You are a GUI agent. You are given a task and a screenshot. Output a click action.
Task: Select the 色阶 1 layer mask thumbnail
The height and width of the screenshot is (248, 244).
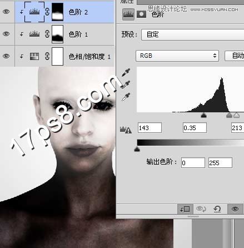coord(57,34)
